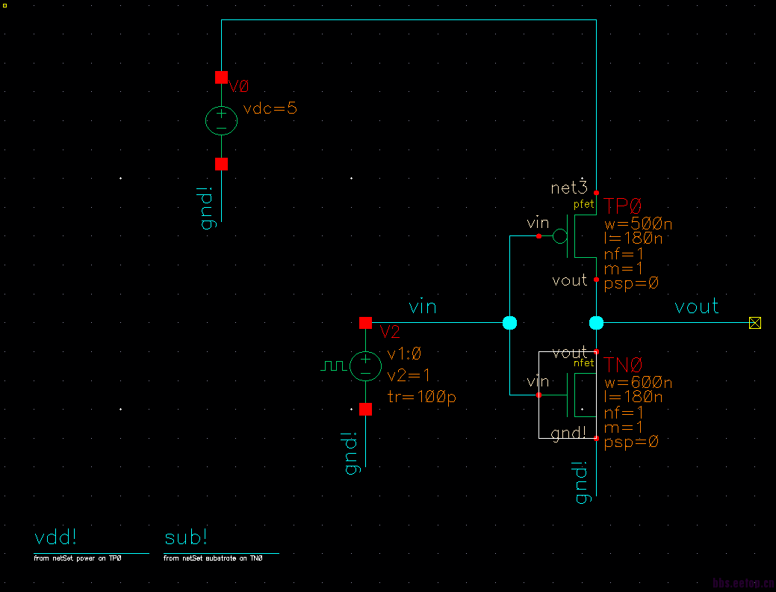Screen dimensions: 776x592
Task: Select the vin label at pfet gate
Action: tap(538, 223)
